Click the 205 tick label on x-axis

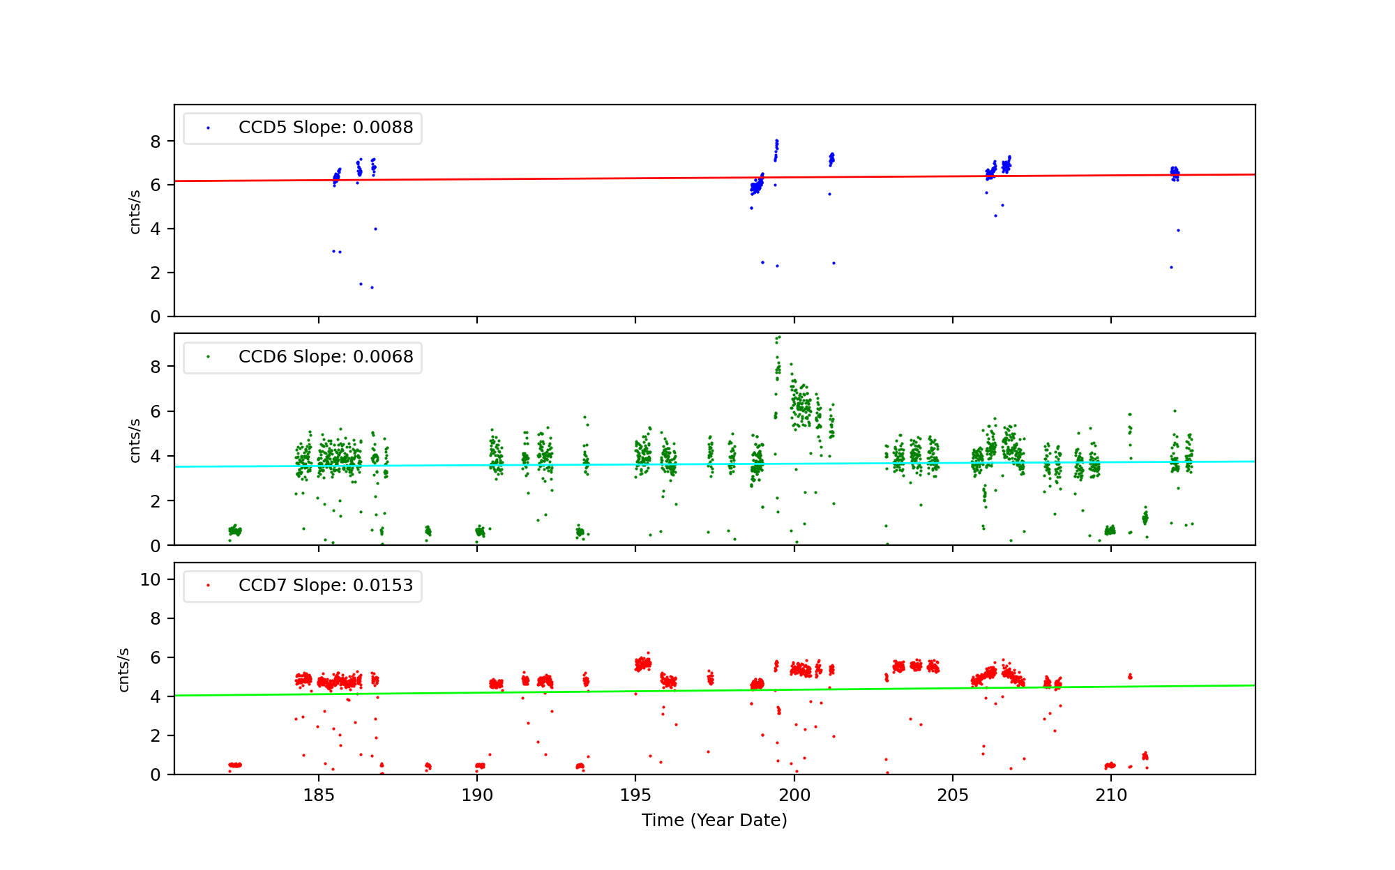(952, 795)
